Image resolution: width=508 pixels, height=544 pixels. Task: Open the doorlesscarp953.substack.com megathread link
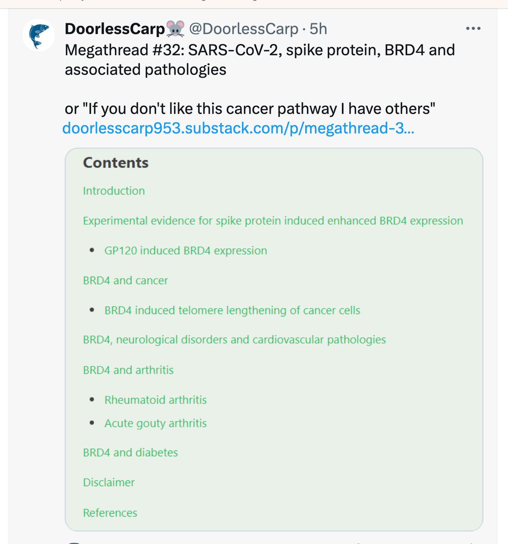coord(238,128)
